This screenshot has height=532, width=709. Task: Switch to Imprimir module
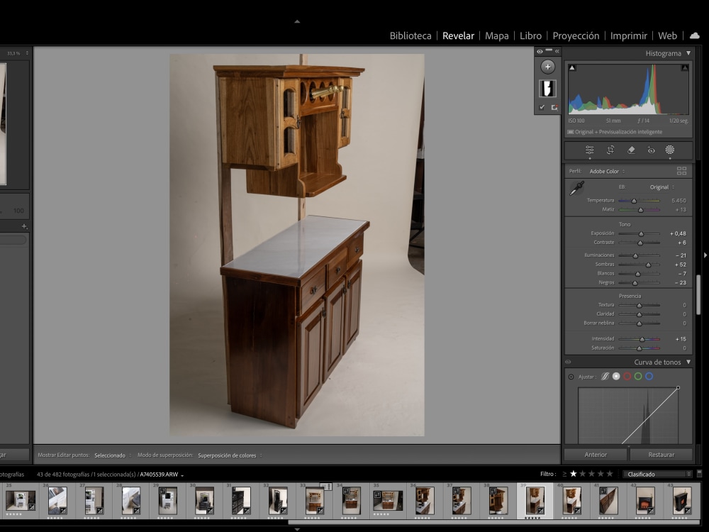click(x=628, y=35)
